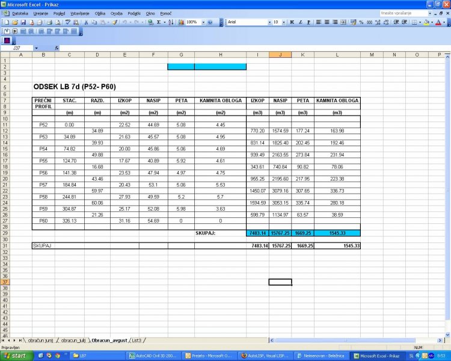Sort ascending with the A-Z icon
This screenshot has width=451, height=361.
point(171,22)
